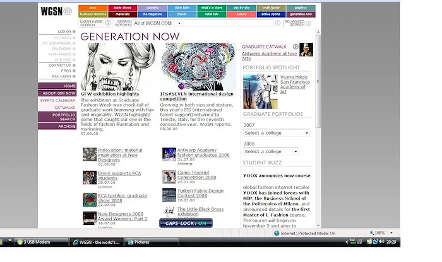442x262 pixels.
Task: Click the FAQs bullet icon
Action: click(x=74, y=71)
